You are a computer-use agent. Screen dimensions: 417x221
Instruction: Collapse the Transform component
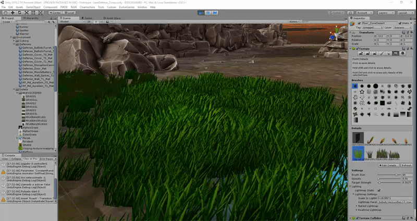coord(351,32)
